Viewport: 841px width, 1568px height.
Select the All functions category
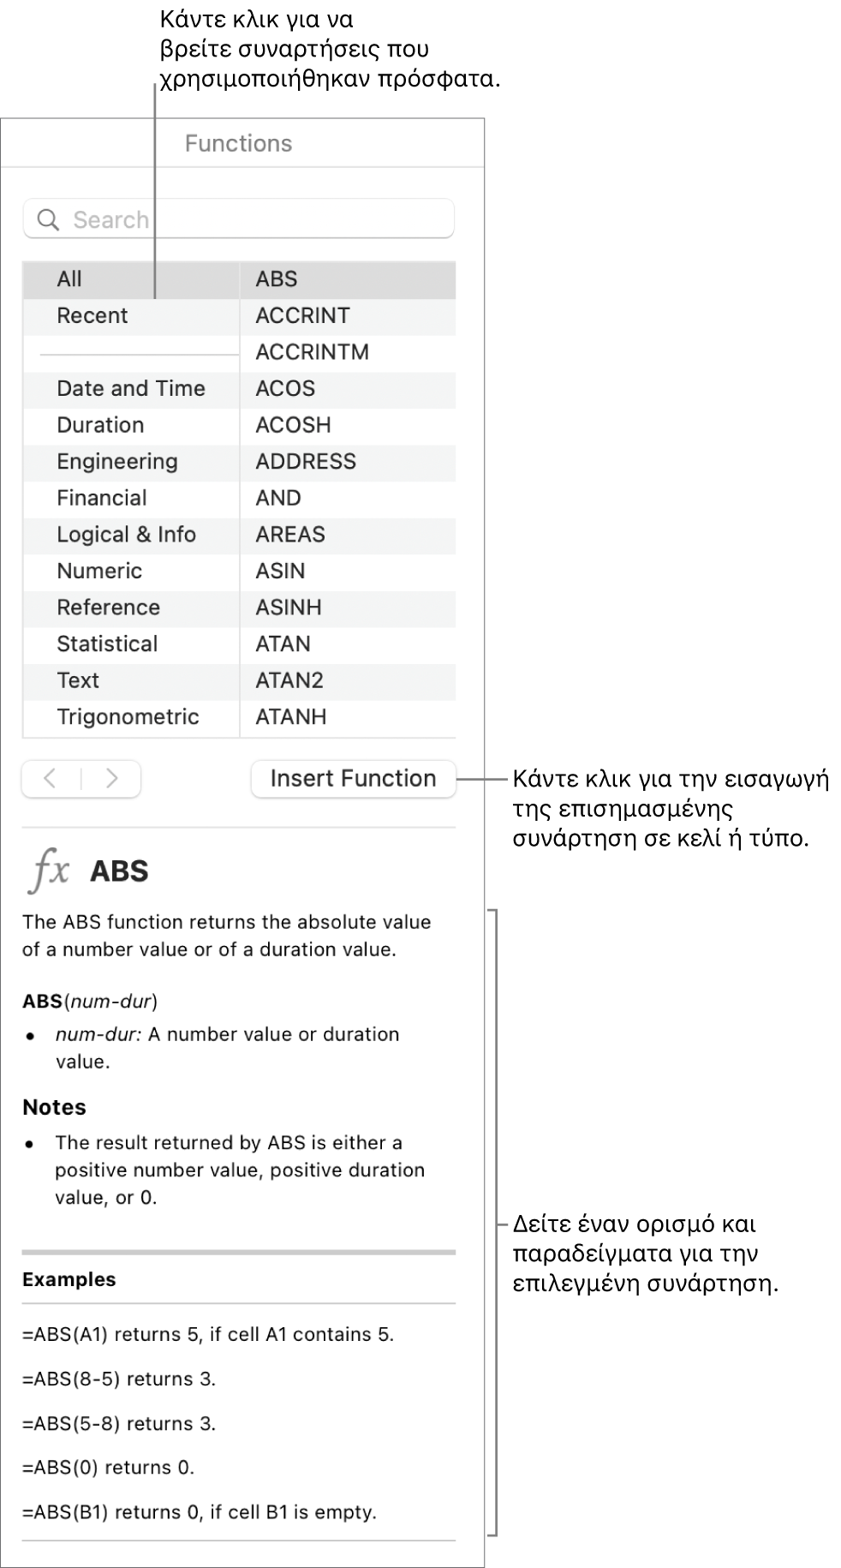(x=69, y=279)
